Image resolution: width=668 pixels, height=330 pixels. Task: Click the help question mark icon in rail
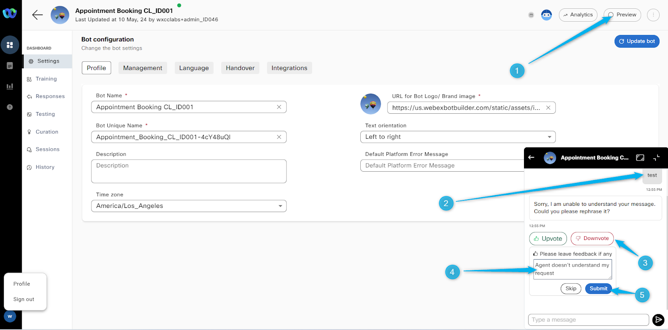coord(10,107)
